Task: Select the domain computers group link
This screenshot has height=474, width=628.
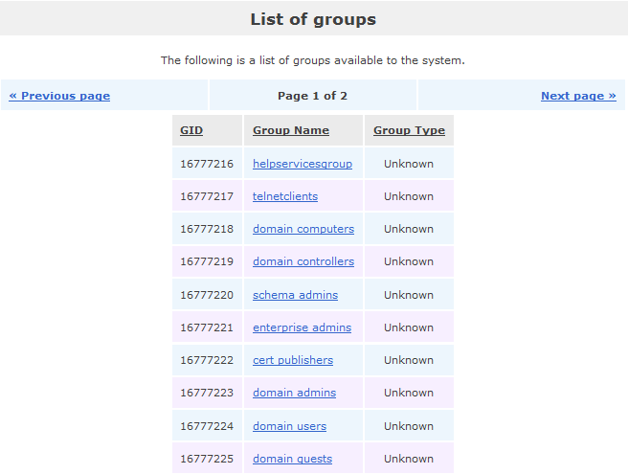Action: 303,229
